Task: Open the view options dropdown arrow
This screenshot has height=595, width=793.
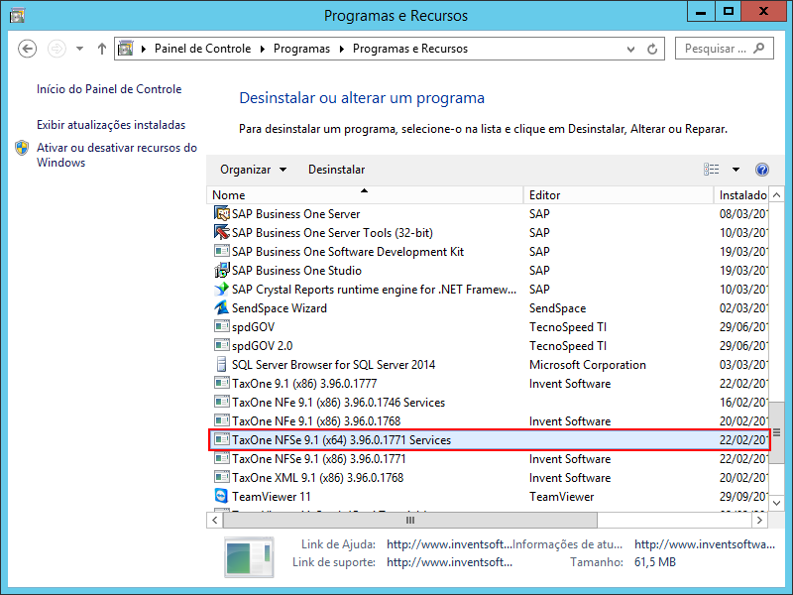Action: coord(736,170)
